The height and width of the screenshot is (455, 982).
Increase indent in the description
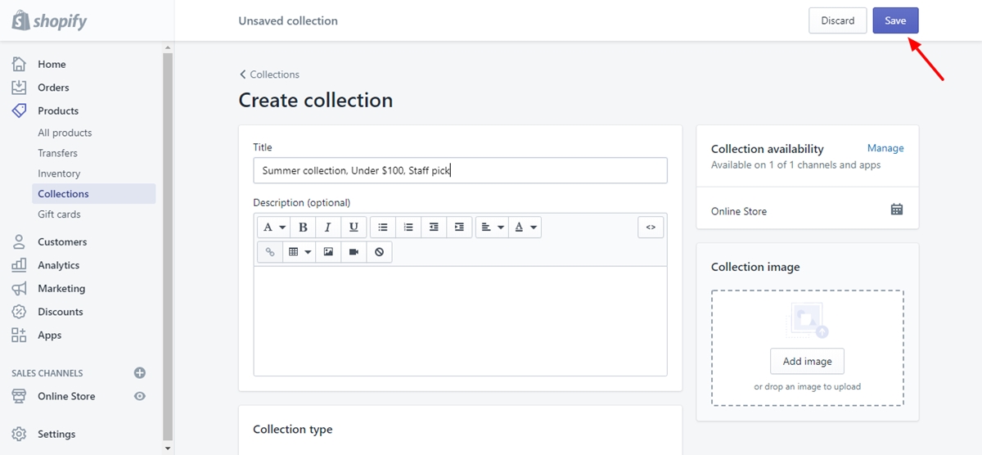pyautogui.click(x=459, y=227)
